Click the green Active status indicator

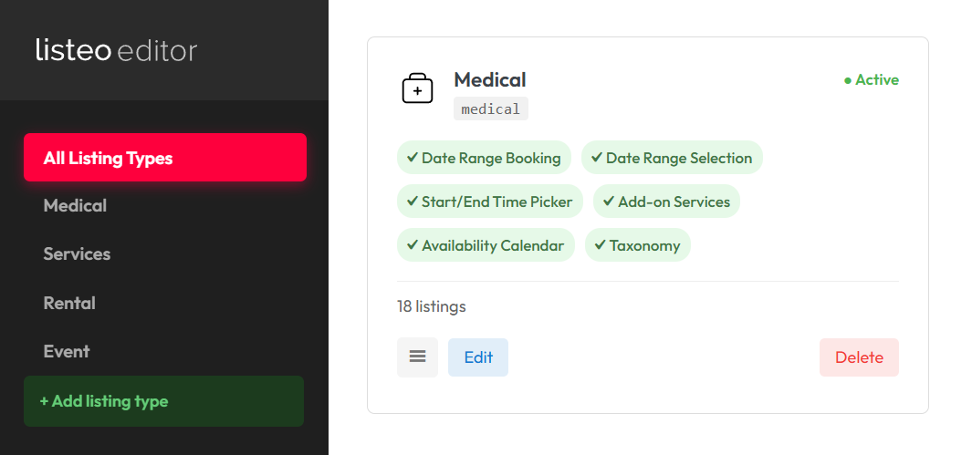pyautogui.click(x=872, y=80)
